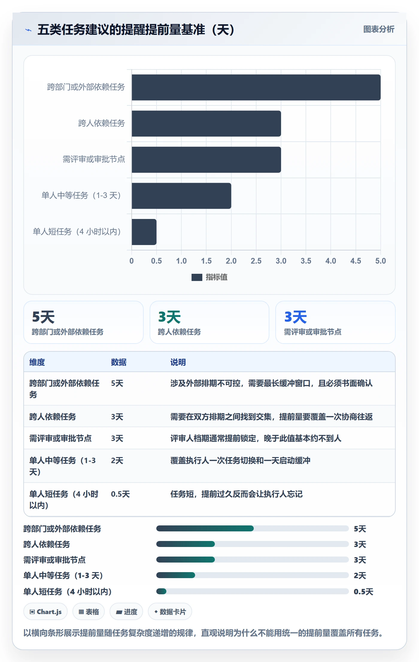Viewport: 419px width, 662px height.
Task: Select the 表格 tag chip
Action: pyautogui.click(x=89, y=612)
